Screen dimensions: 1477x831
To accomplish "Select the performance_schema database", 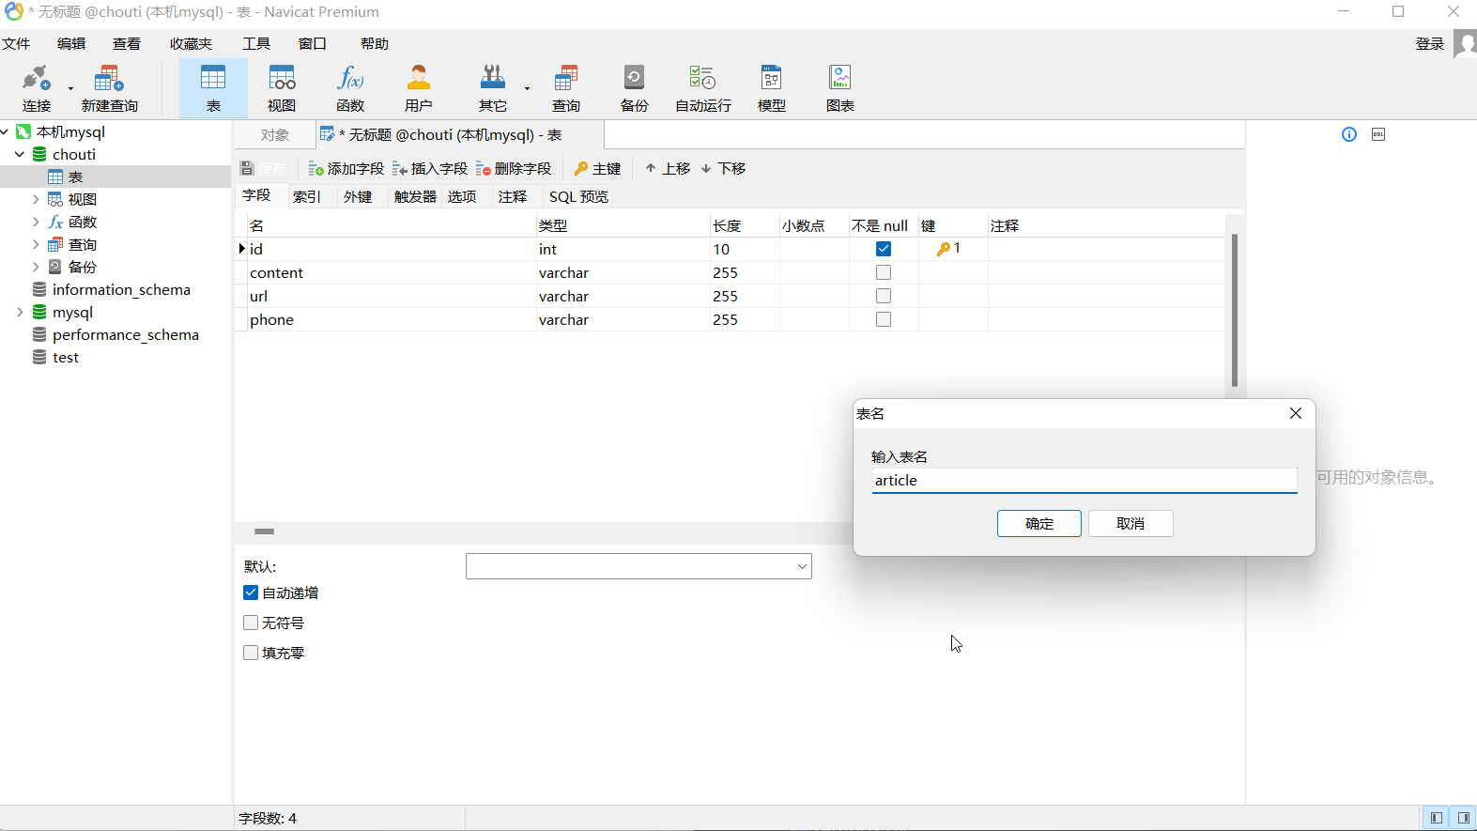I will pyautogui.click(x=126, y=334).
